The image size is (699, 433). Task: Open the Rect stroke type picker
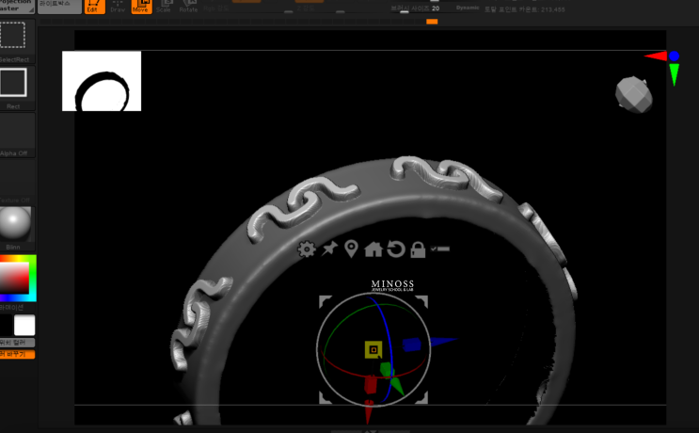pyautogui.click(x=13, y=84)
